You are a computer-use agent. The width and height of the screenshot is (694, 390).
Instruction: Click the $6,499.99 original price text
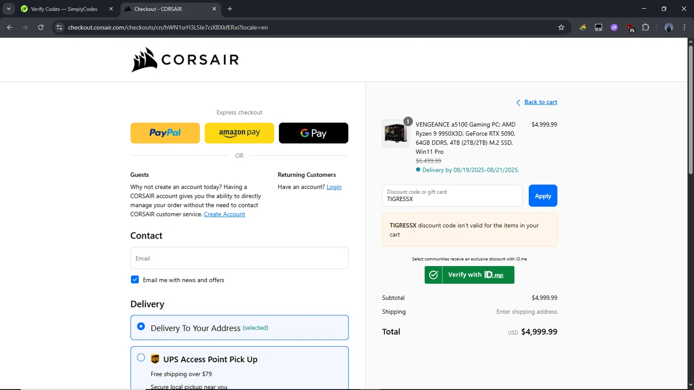point(428,161)
